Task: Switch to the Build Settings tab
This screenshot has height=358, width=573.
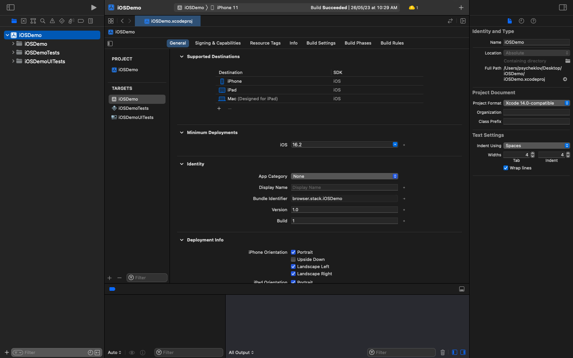Action: 321,43
